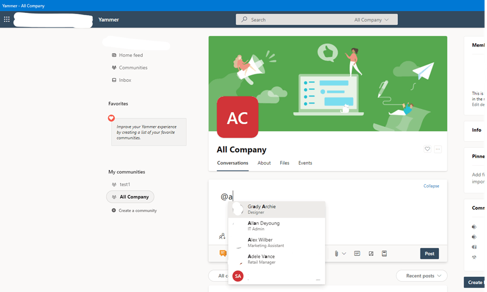Screen dimensions: 487x292
Task: Click the 'Improve your Yammer experience' tip text
Action: click(x=146, y=132)
